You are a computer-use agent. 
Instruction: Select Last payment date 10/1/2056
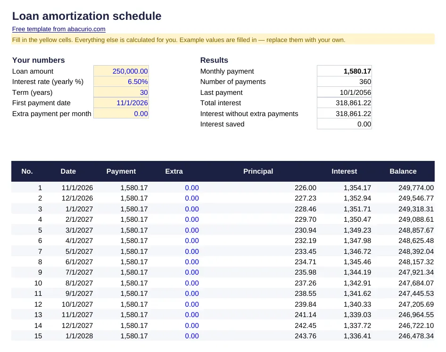click(344, 92)
